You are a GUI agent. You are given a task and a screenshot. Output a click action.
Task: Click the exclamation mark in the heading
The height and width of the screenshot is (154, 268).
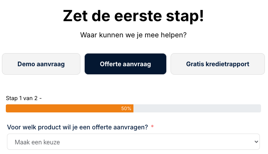200,16
